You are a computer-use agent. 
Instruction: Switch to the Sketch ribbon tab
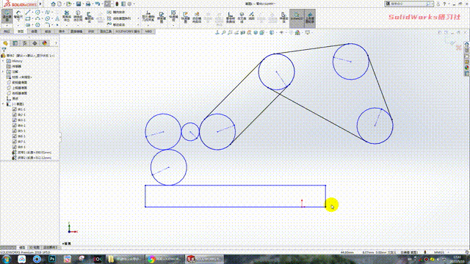21,32
